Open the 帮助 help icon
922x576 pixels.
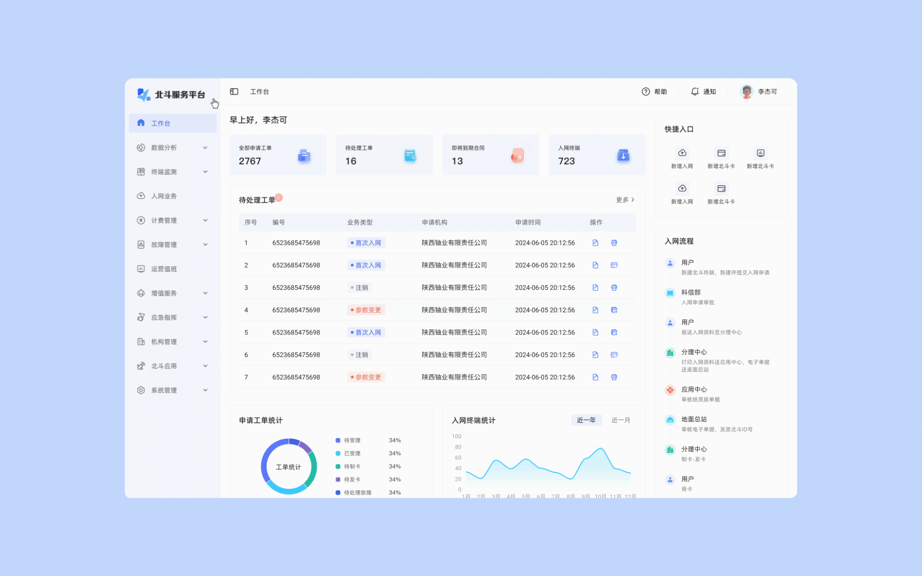tap(646, 92)
